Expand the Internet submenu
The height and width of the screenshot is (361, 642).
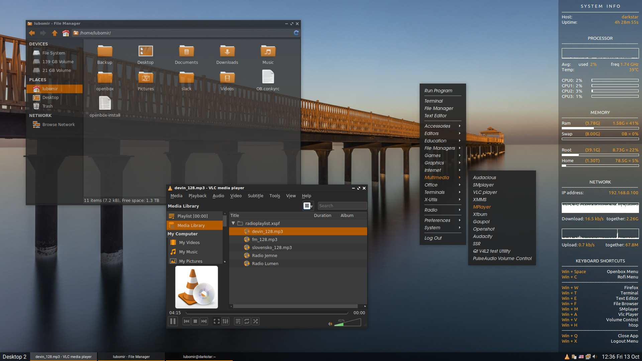pyautogui.click(x=442, y=170)
